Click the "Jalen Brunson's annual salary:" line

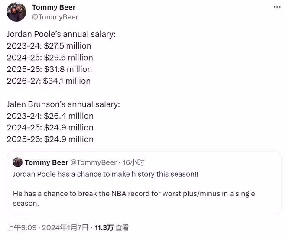(63, 104)
